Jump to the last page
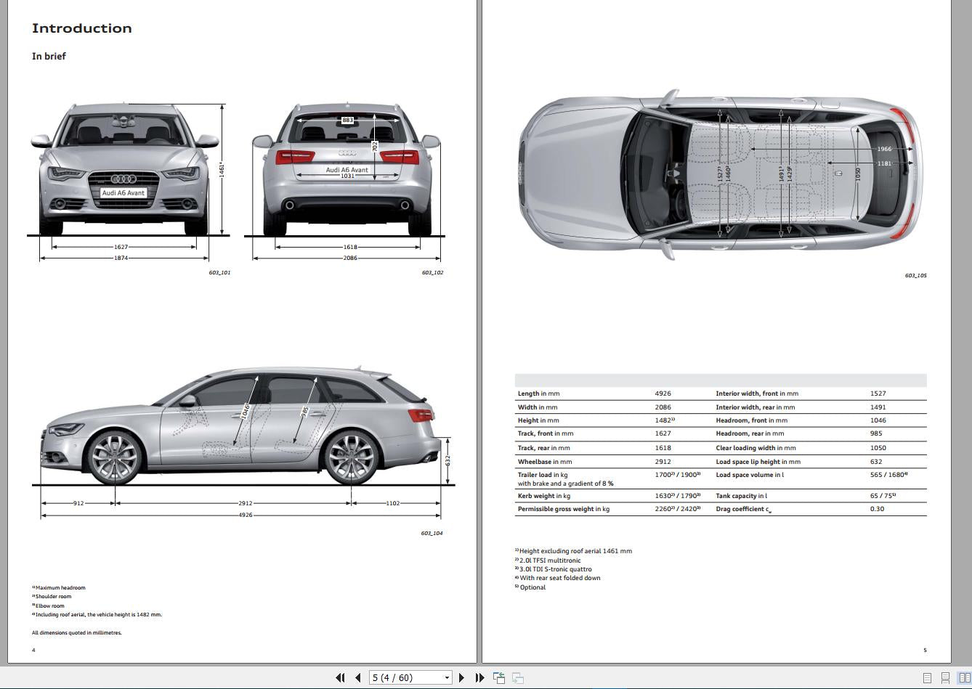Screen dimensions: 972x689 pos(479,677)
